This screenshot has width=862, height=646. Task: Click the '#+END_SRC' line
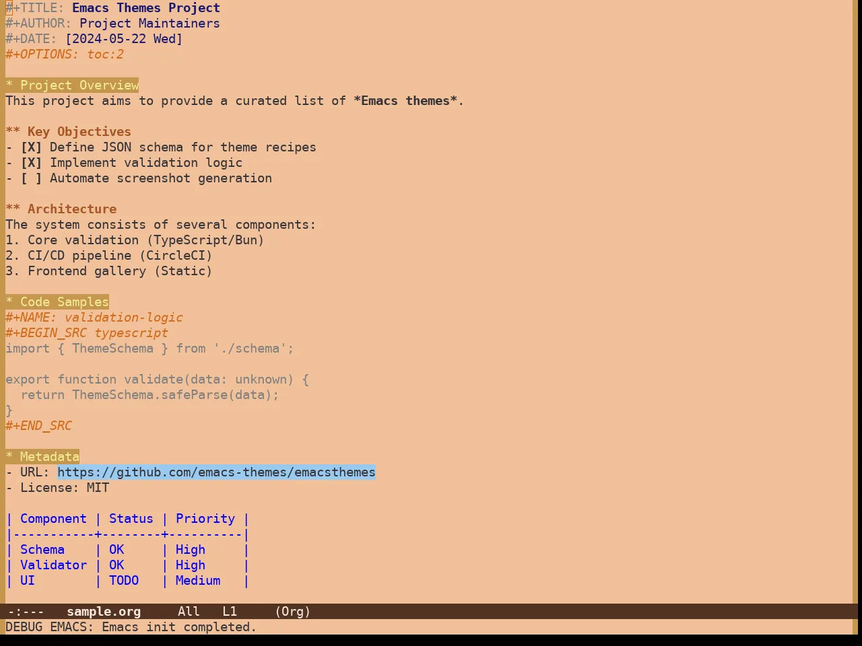(38, 426)
